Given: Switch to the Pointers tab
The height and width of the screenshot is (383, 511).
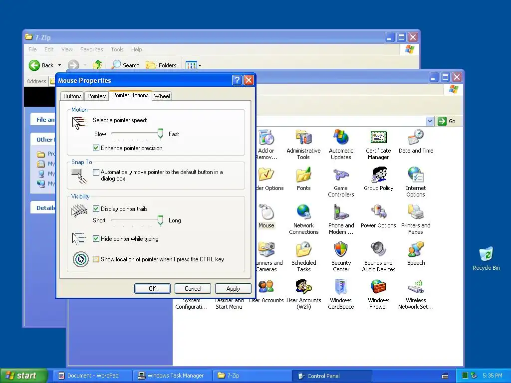Looking at the screenshot, I should pos(96,96).
